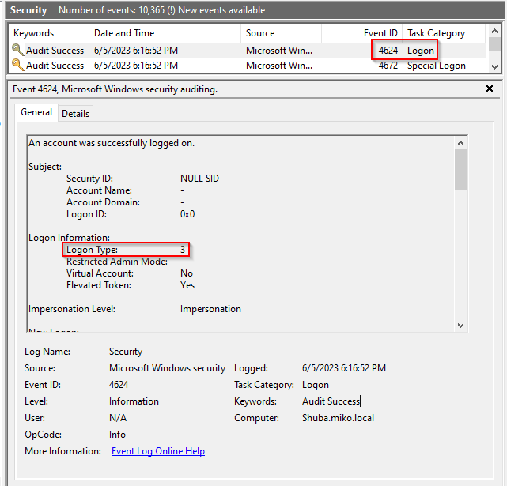Click the 4624 Event ID cell
The height and width of the screenshot is (486, 507).
[x=388, y=51]
